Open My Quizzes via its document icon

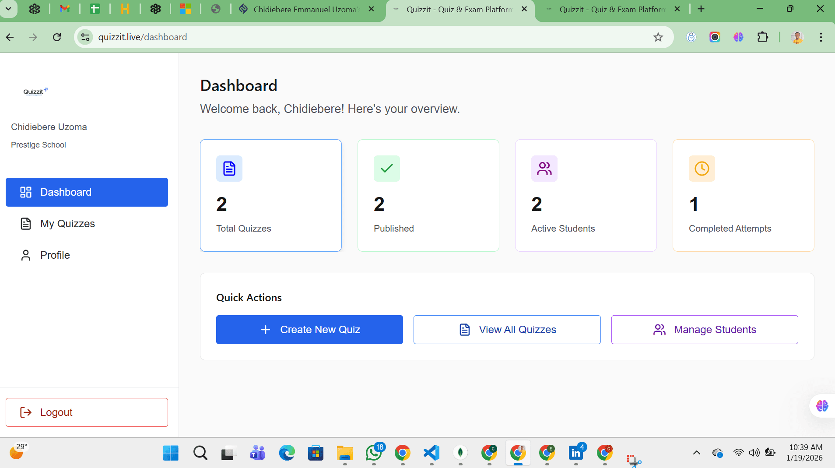pos(25,223)
